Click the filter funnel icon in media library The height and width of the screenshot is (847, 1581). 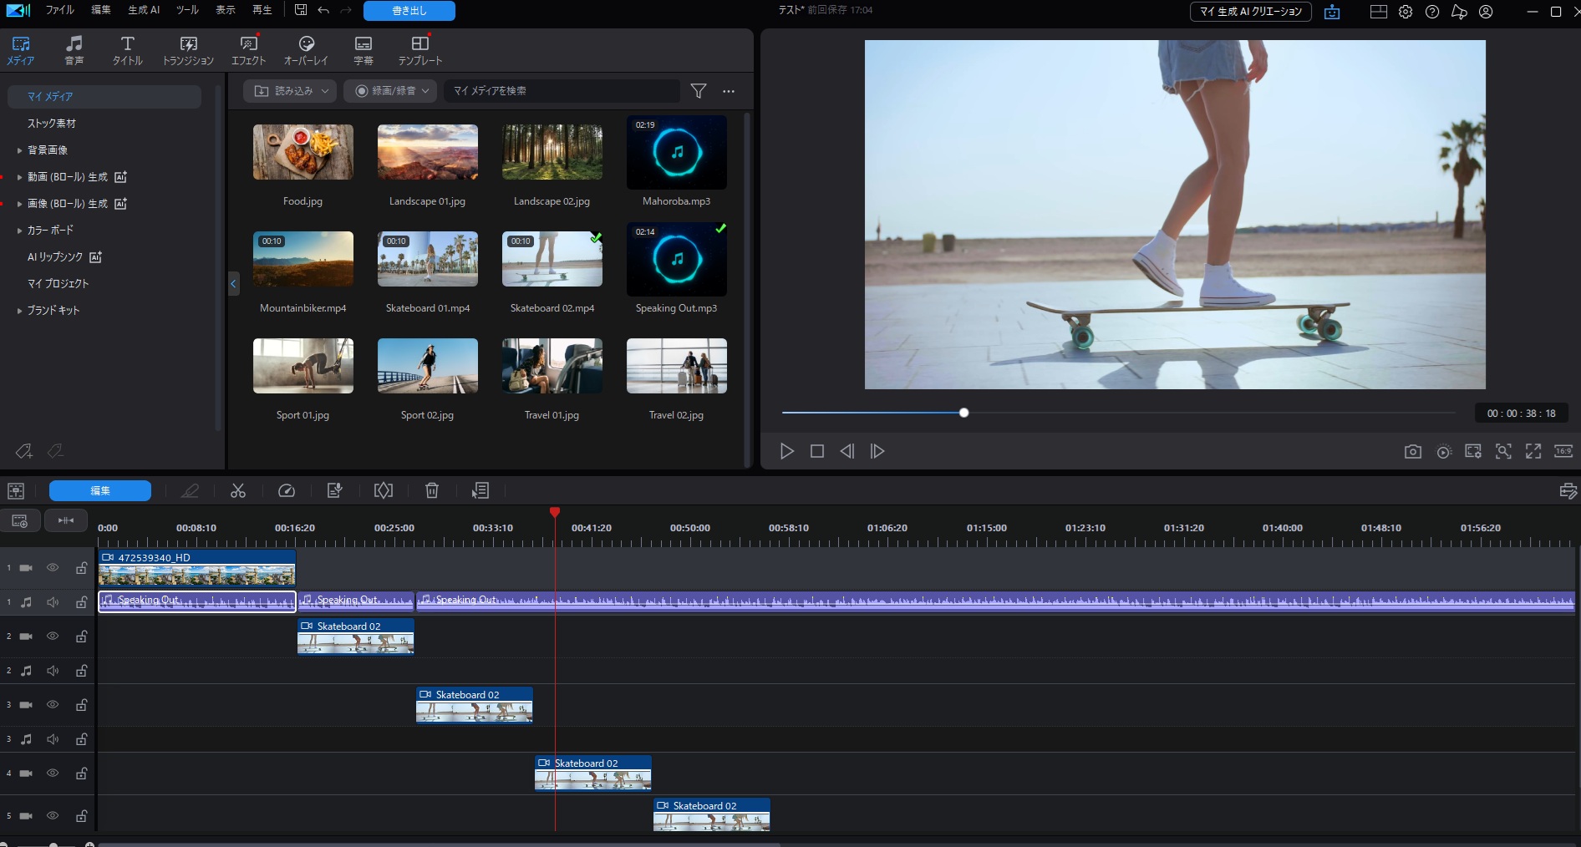699,91
